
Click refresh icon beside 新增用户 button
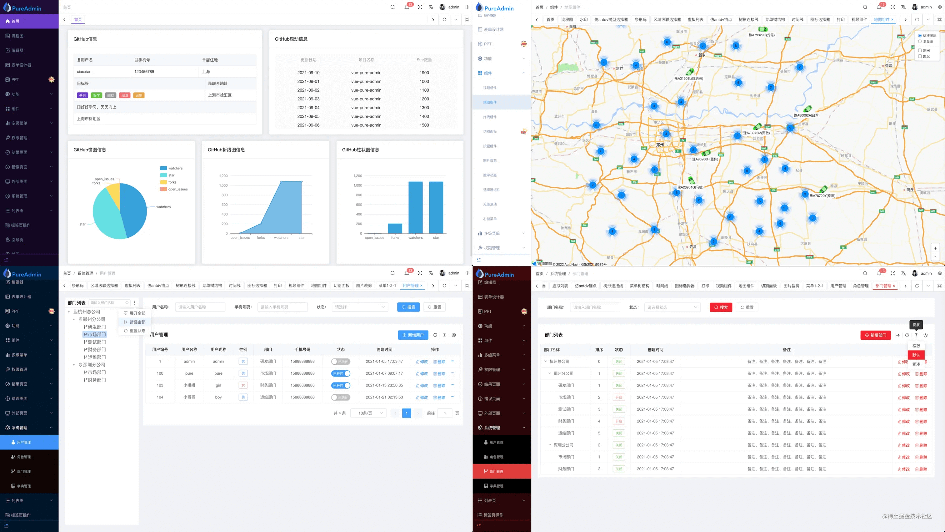click(435, 335)
